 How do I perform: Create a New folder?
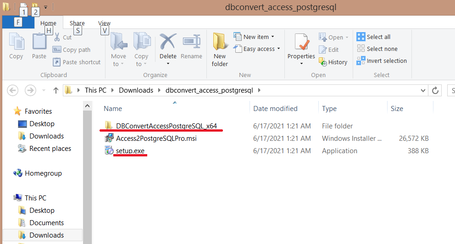(220, 50)
